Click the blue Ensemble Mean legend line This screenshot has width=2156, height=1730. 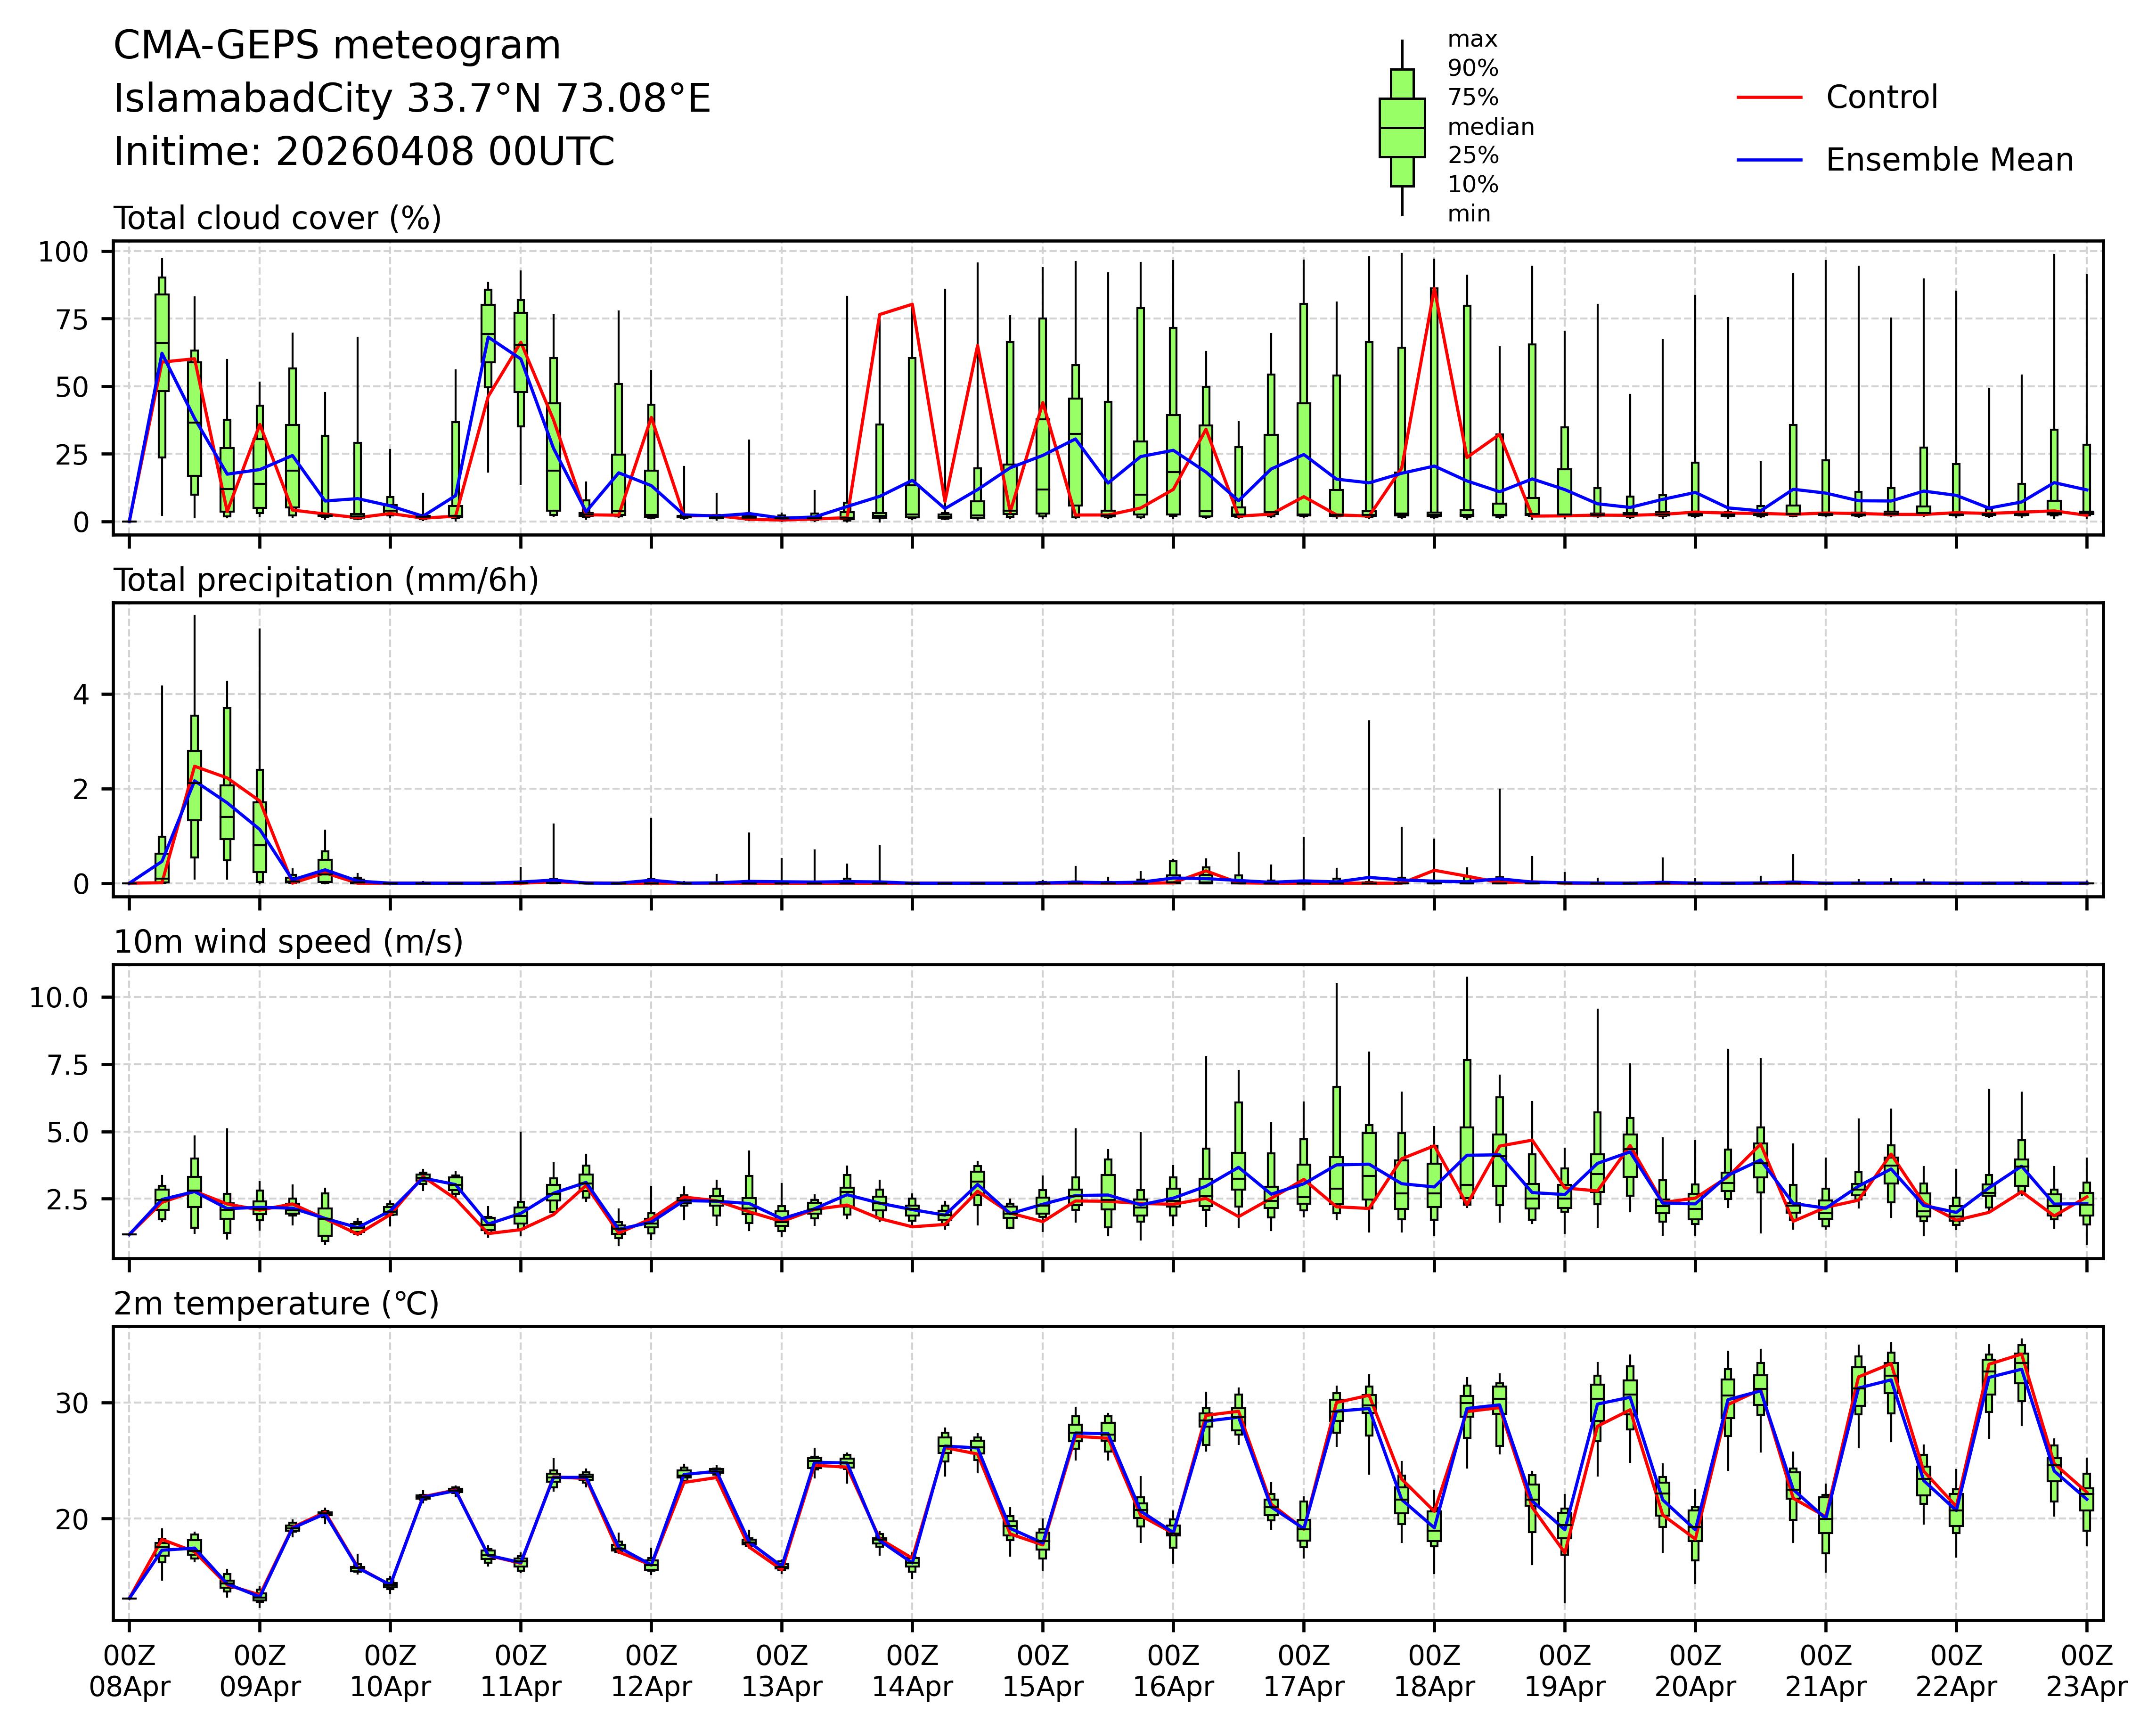coord(1769,160)
